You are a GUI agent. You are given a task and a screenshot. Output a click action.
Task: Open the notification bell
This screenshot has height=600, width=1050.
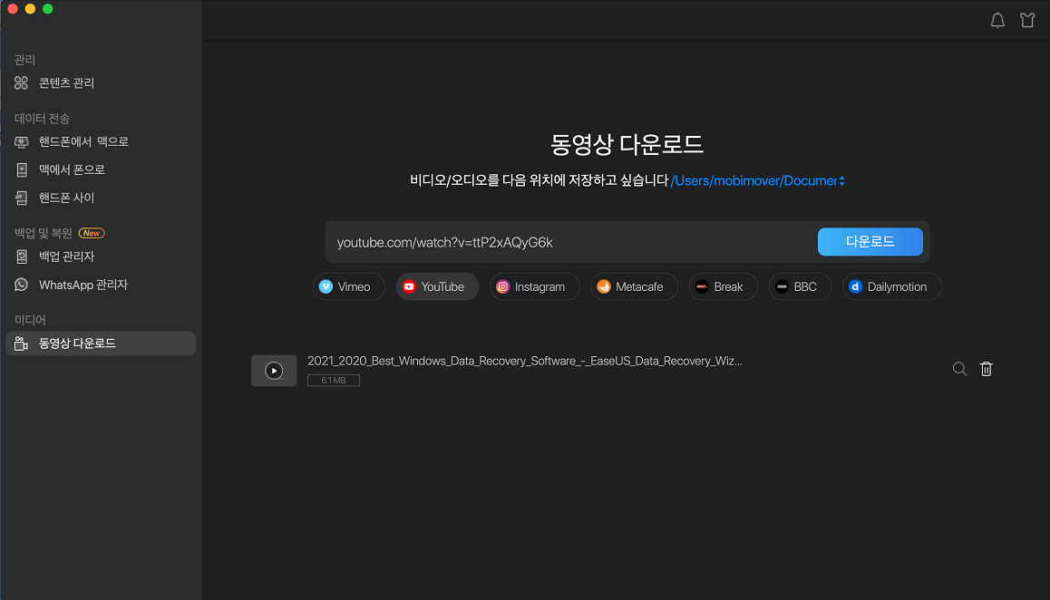[997, 20]
